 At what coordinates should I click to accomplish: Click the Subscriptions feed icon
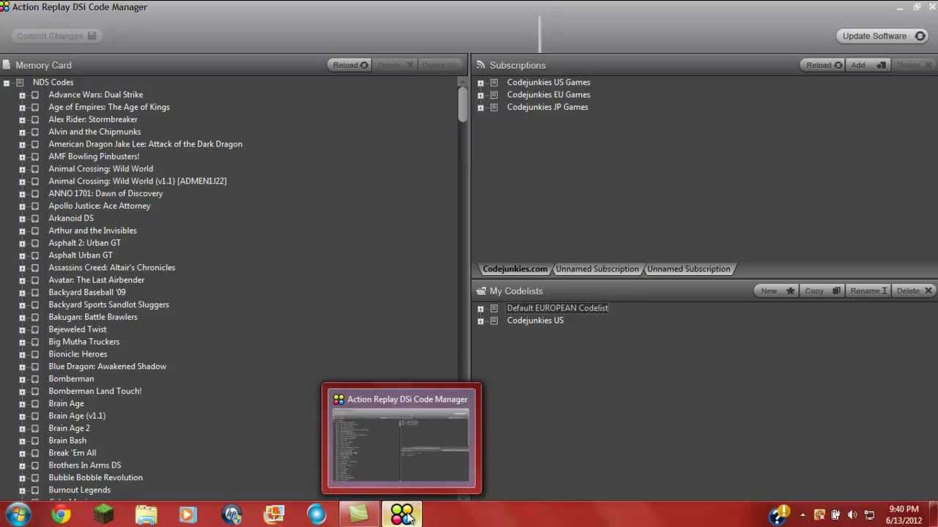tap(481, 65)
